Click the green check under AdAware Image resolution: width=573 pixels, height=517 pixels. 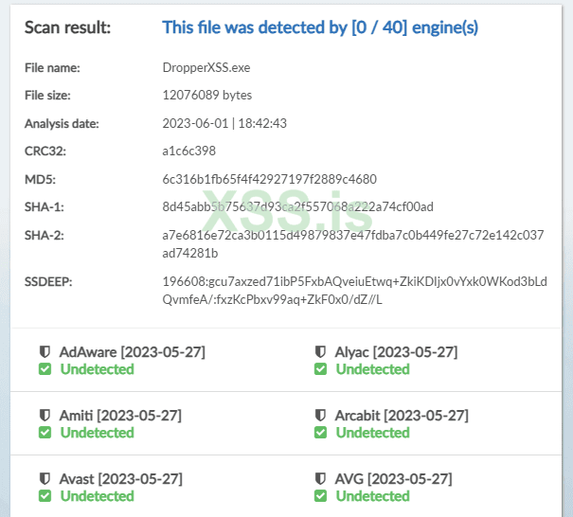(x=45, y=369)
